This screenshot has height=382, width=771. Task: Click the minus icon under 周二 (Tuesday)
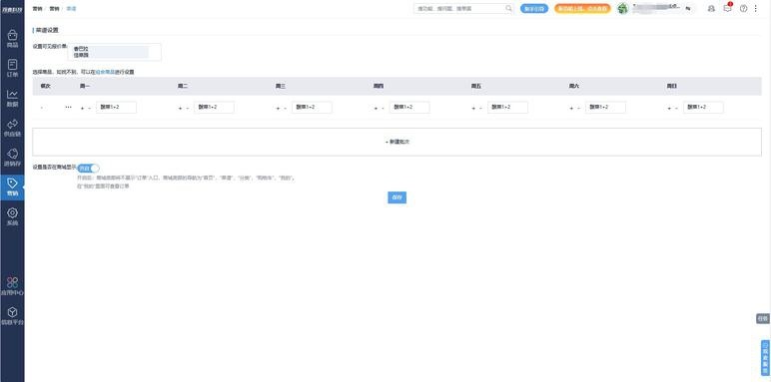point(188,108)
